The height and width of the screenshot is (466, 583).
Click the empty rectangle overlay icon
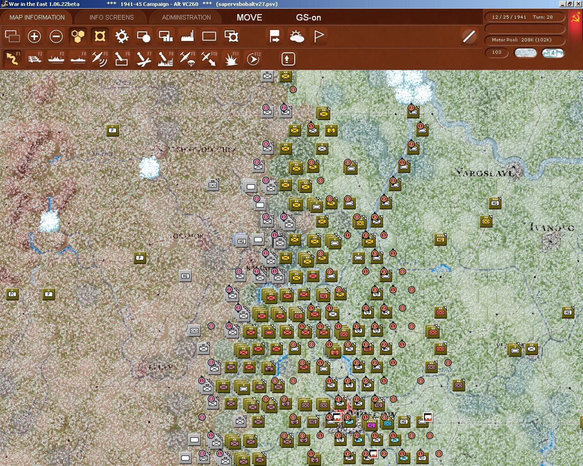209,36
